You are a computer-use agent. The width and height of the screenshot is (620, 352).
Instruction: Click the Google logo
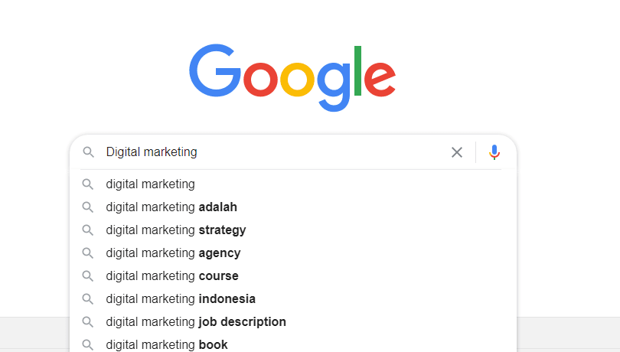(292, 78)
